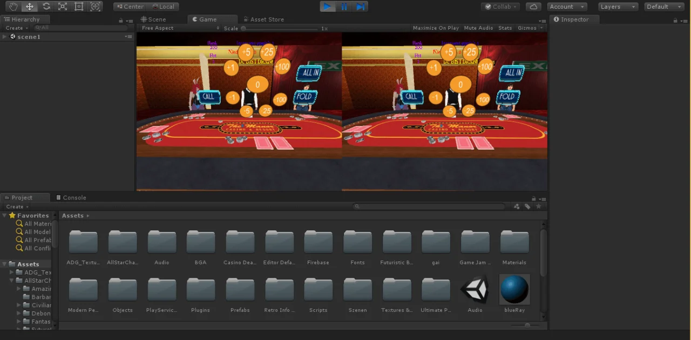691x340 pixels.
Task: Select the Materials folder
Action: point(514,248)
